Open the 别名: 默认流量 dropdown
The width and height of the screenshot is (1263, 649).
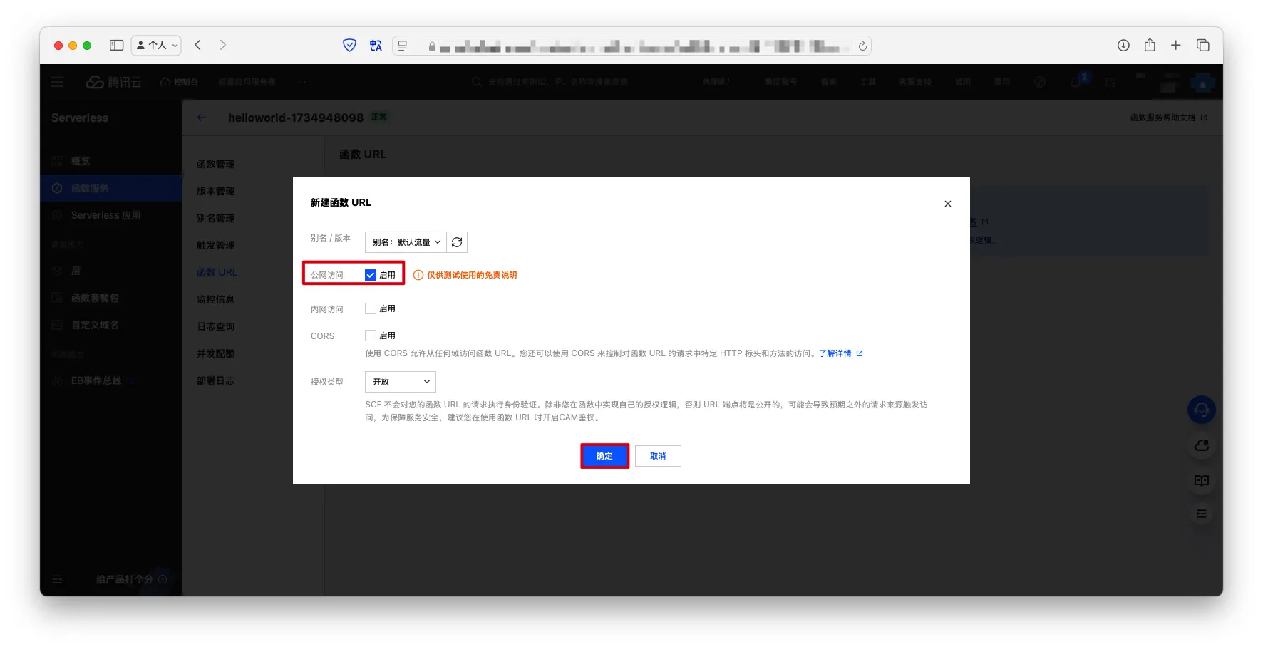click(406, 242)
